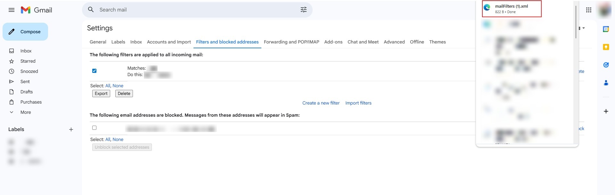Click the Import filters link

pos(358,103)
